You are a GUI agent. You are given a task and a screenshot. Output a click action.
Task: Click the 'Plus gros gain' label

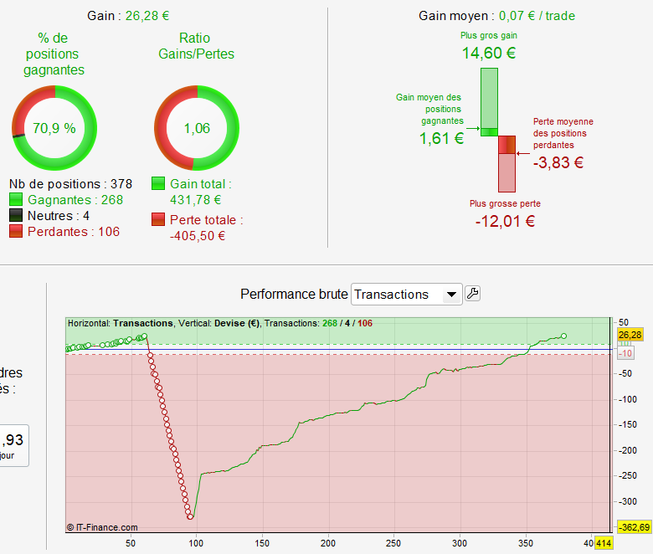[x=489, y=35]
